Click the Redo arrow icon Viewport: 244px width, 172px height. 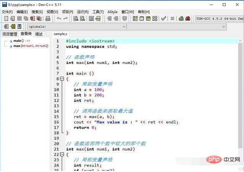(66, 18)
